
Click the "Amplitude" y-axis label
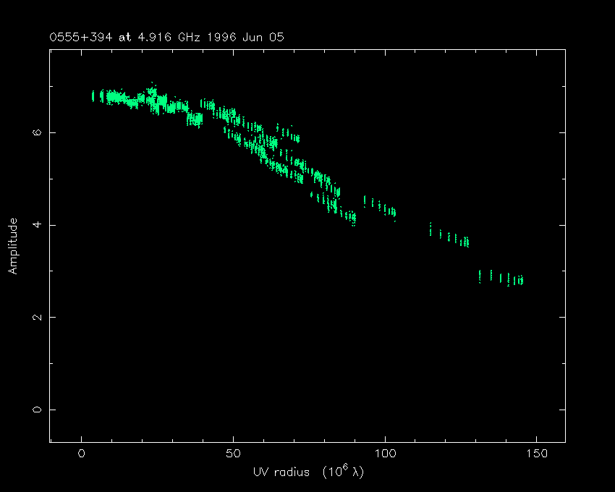[x=12, y=247]
